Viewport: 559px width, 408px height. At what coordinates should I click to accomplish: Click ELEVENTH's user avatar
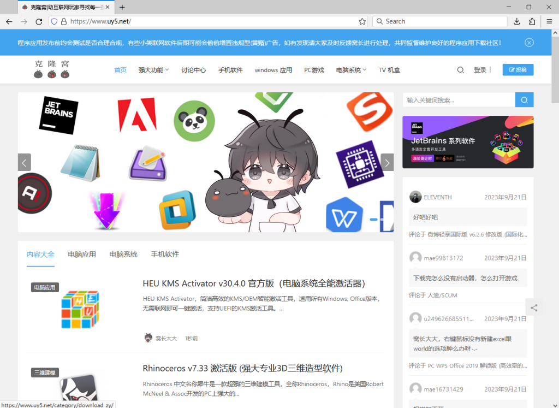[415, 197]
